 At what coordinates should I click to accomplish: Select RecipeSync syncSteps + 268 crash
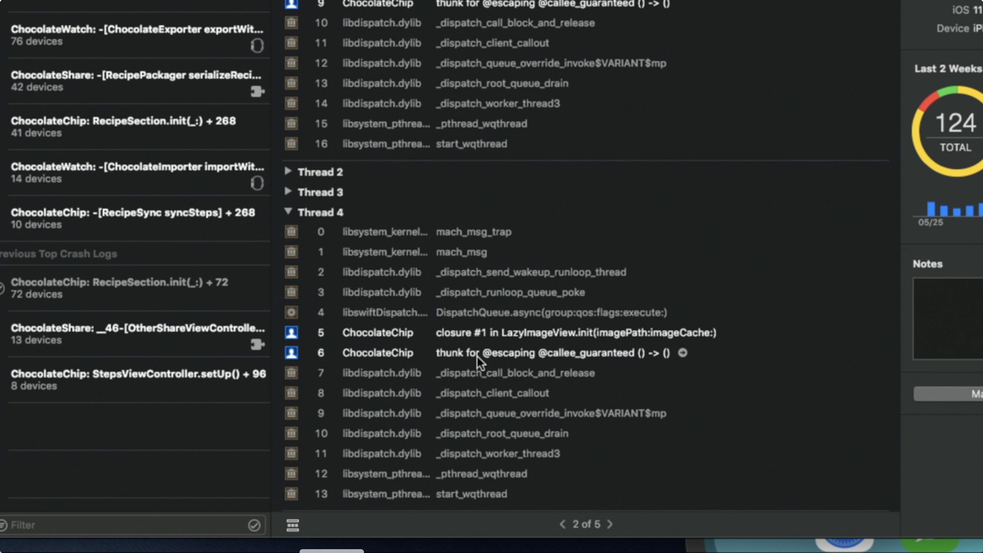tap(132, 218)
